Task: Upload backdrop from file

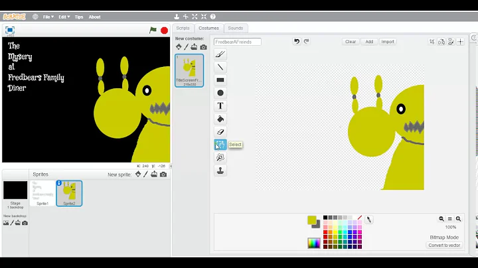Action: tap(18, 223)
